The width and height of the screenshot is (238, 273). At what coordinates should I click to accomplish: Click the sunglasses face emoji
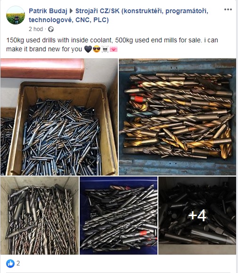tap(97, 49)
